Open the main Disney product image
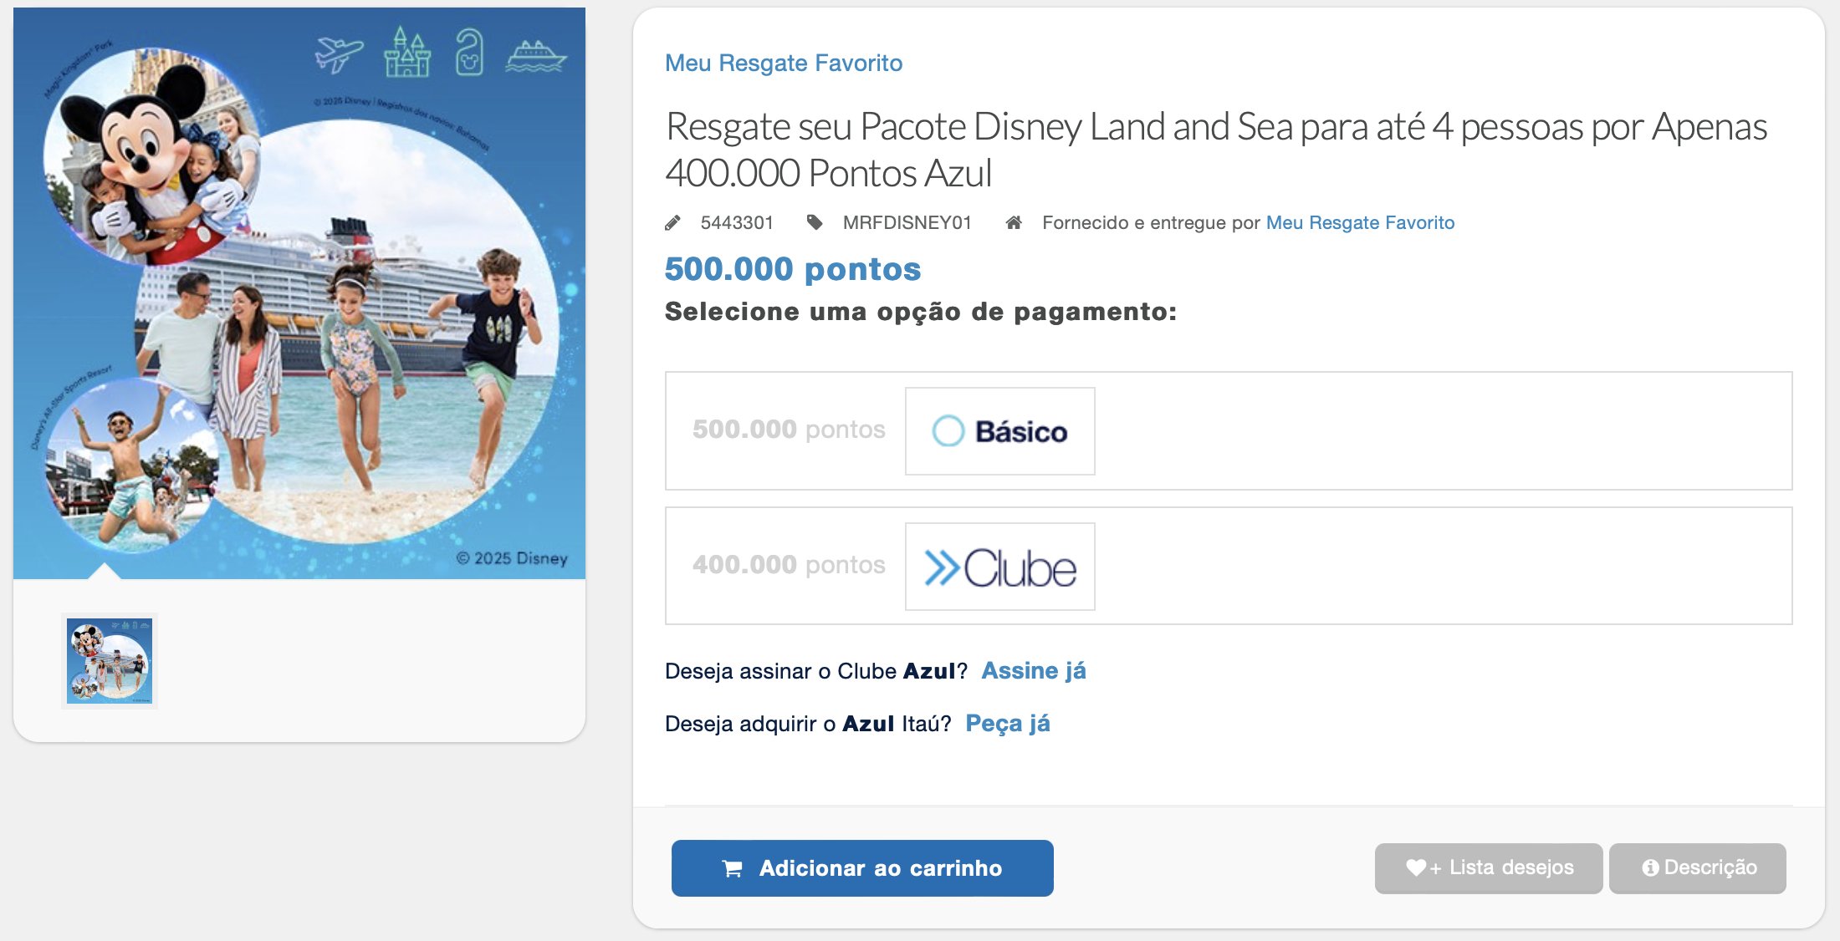This screenshot has width=1840, height=941. [299, 293]
